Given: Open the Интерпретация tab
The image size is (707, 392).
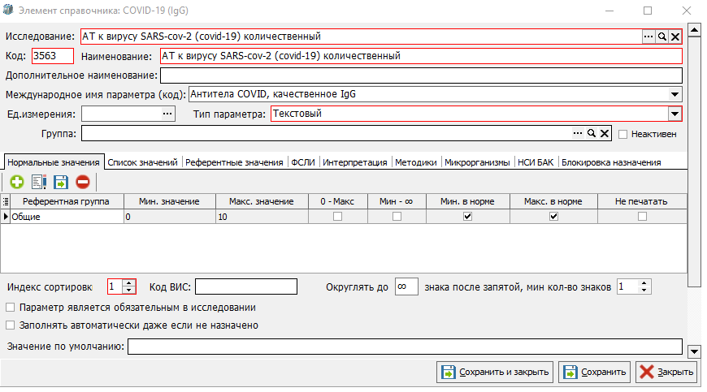Looking at the screenshot, I should tap(355, 162).
